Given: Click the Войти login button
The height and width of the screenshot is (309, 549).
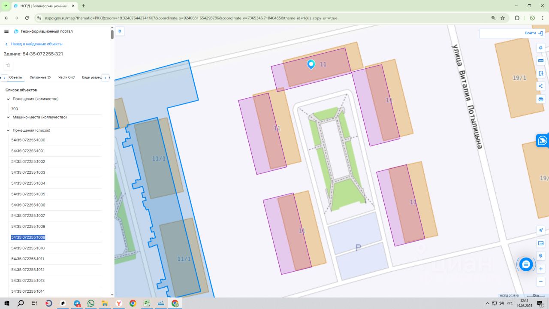Looking at the screenshot, I should (534, 33).
